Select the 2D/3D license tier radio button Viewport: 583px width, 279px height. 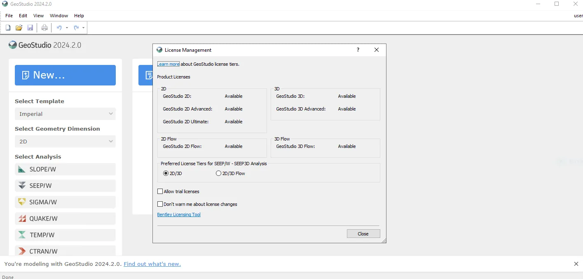point(166,173)
